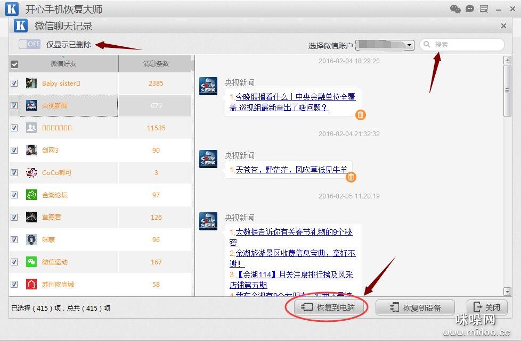
Task: Click the chat scrollbar up arrow
Action: [507, 60]
